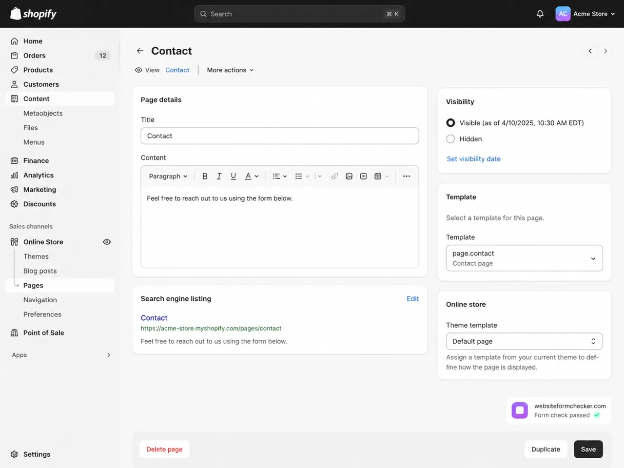Viewport: 624px width, 468px height.
Task: Open the page.contact template dropdown
Action: (x=524, y=258)
